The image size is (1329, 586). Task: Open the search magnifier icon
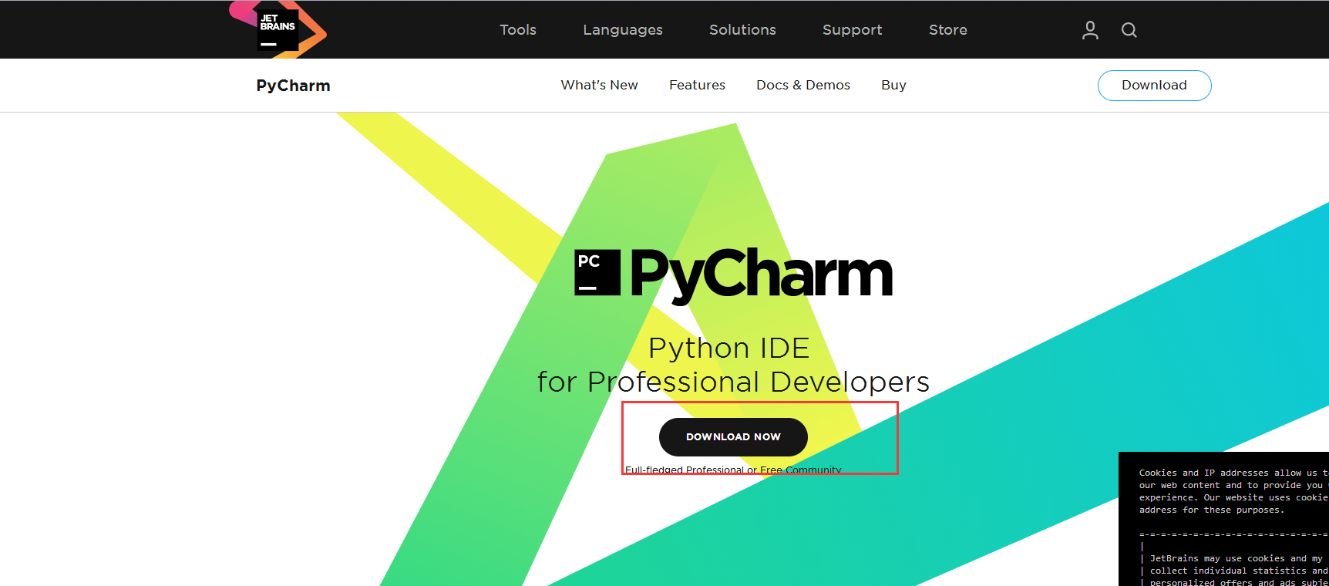(x=1129, y=30)
